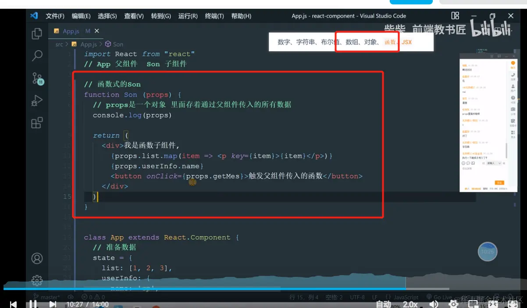The width and height of the screenshot is (527, 308).
Task: Click the import React from "react" line
Action: coord(139,54)
